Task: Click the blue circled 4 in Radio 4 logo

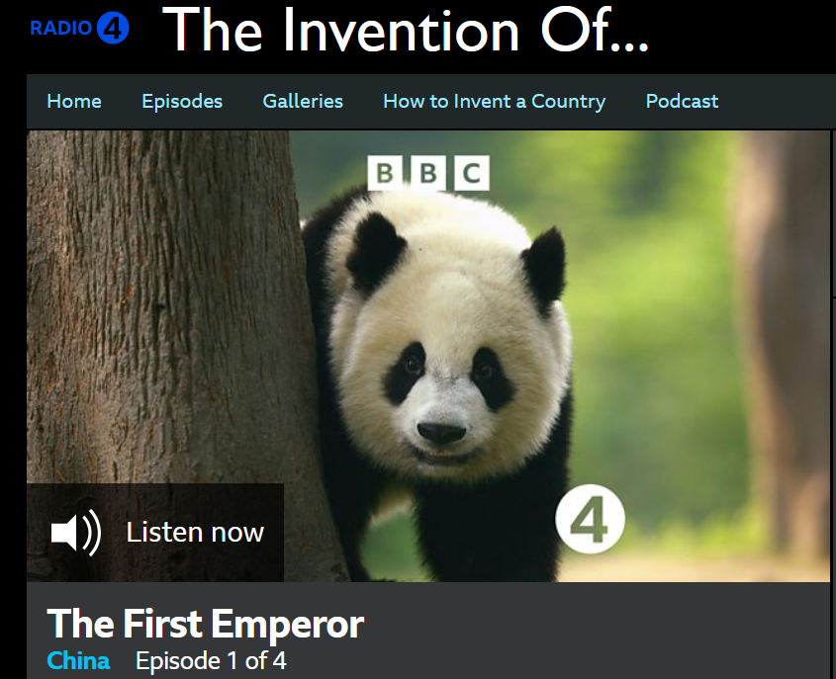Action: (113, 28)
